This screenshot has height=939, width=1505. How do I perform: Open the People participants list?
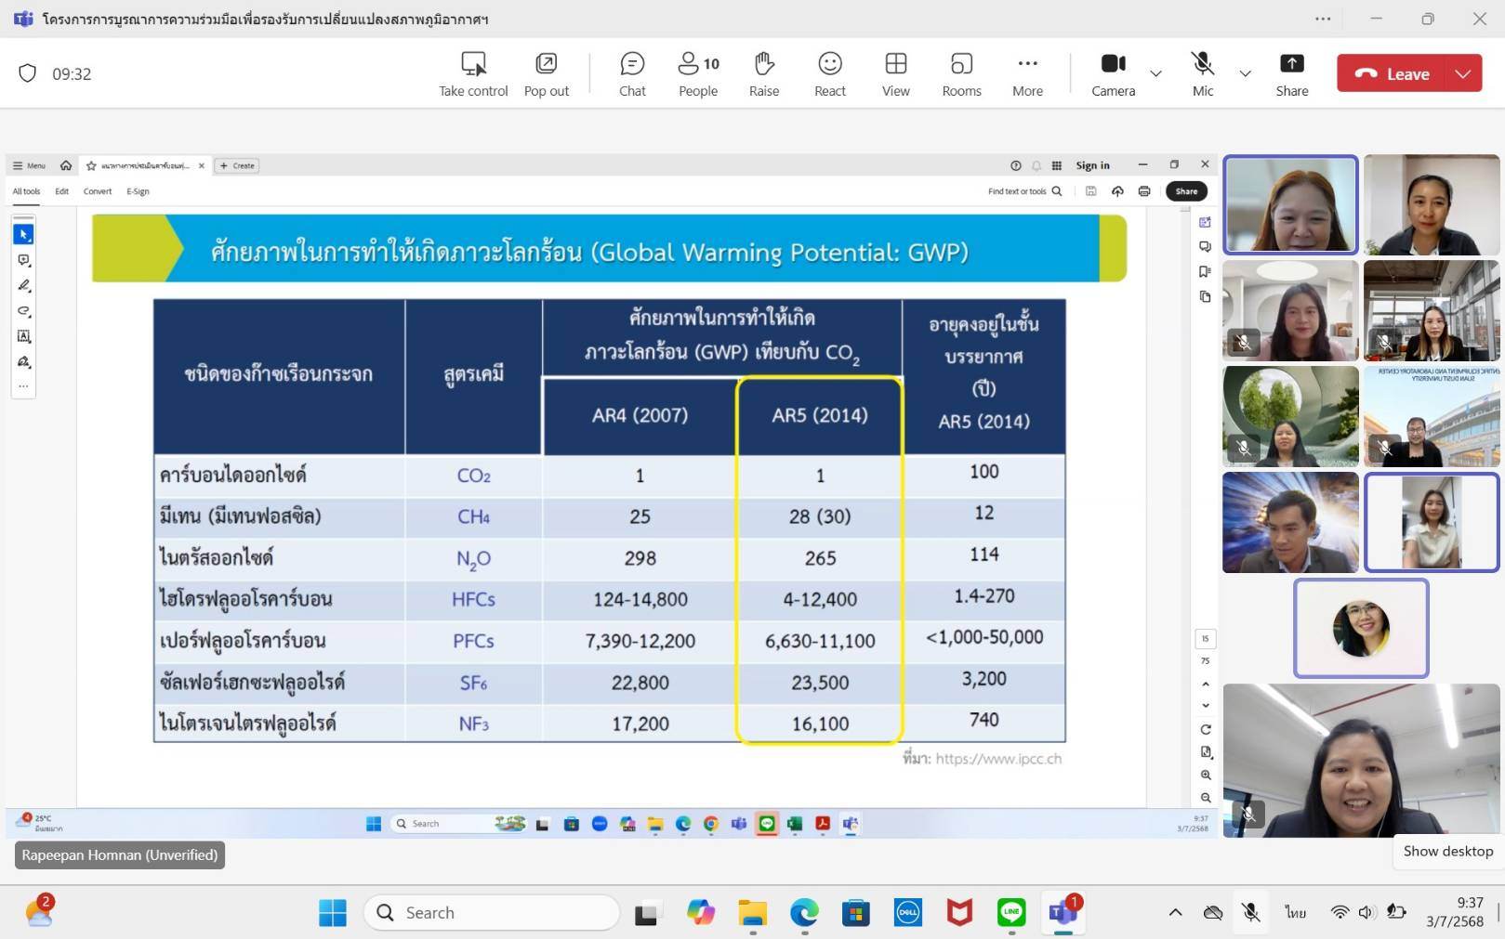pyautogui.click(x=698, y=73)
